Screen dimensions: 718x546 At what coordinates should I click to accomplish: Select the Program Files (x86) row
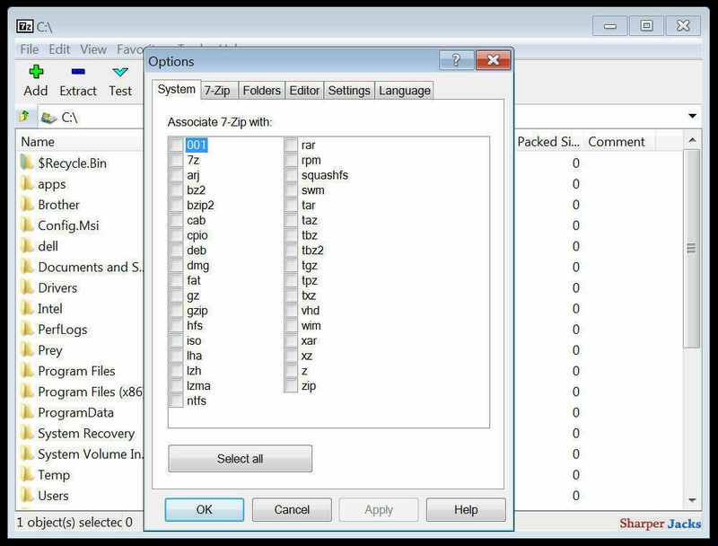(x=82, y=392)
